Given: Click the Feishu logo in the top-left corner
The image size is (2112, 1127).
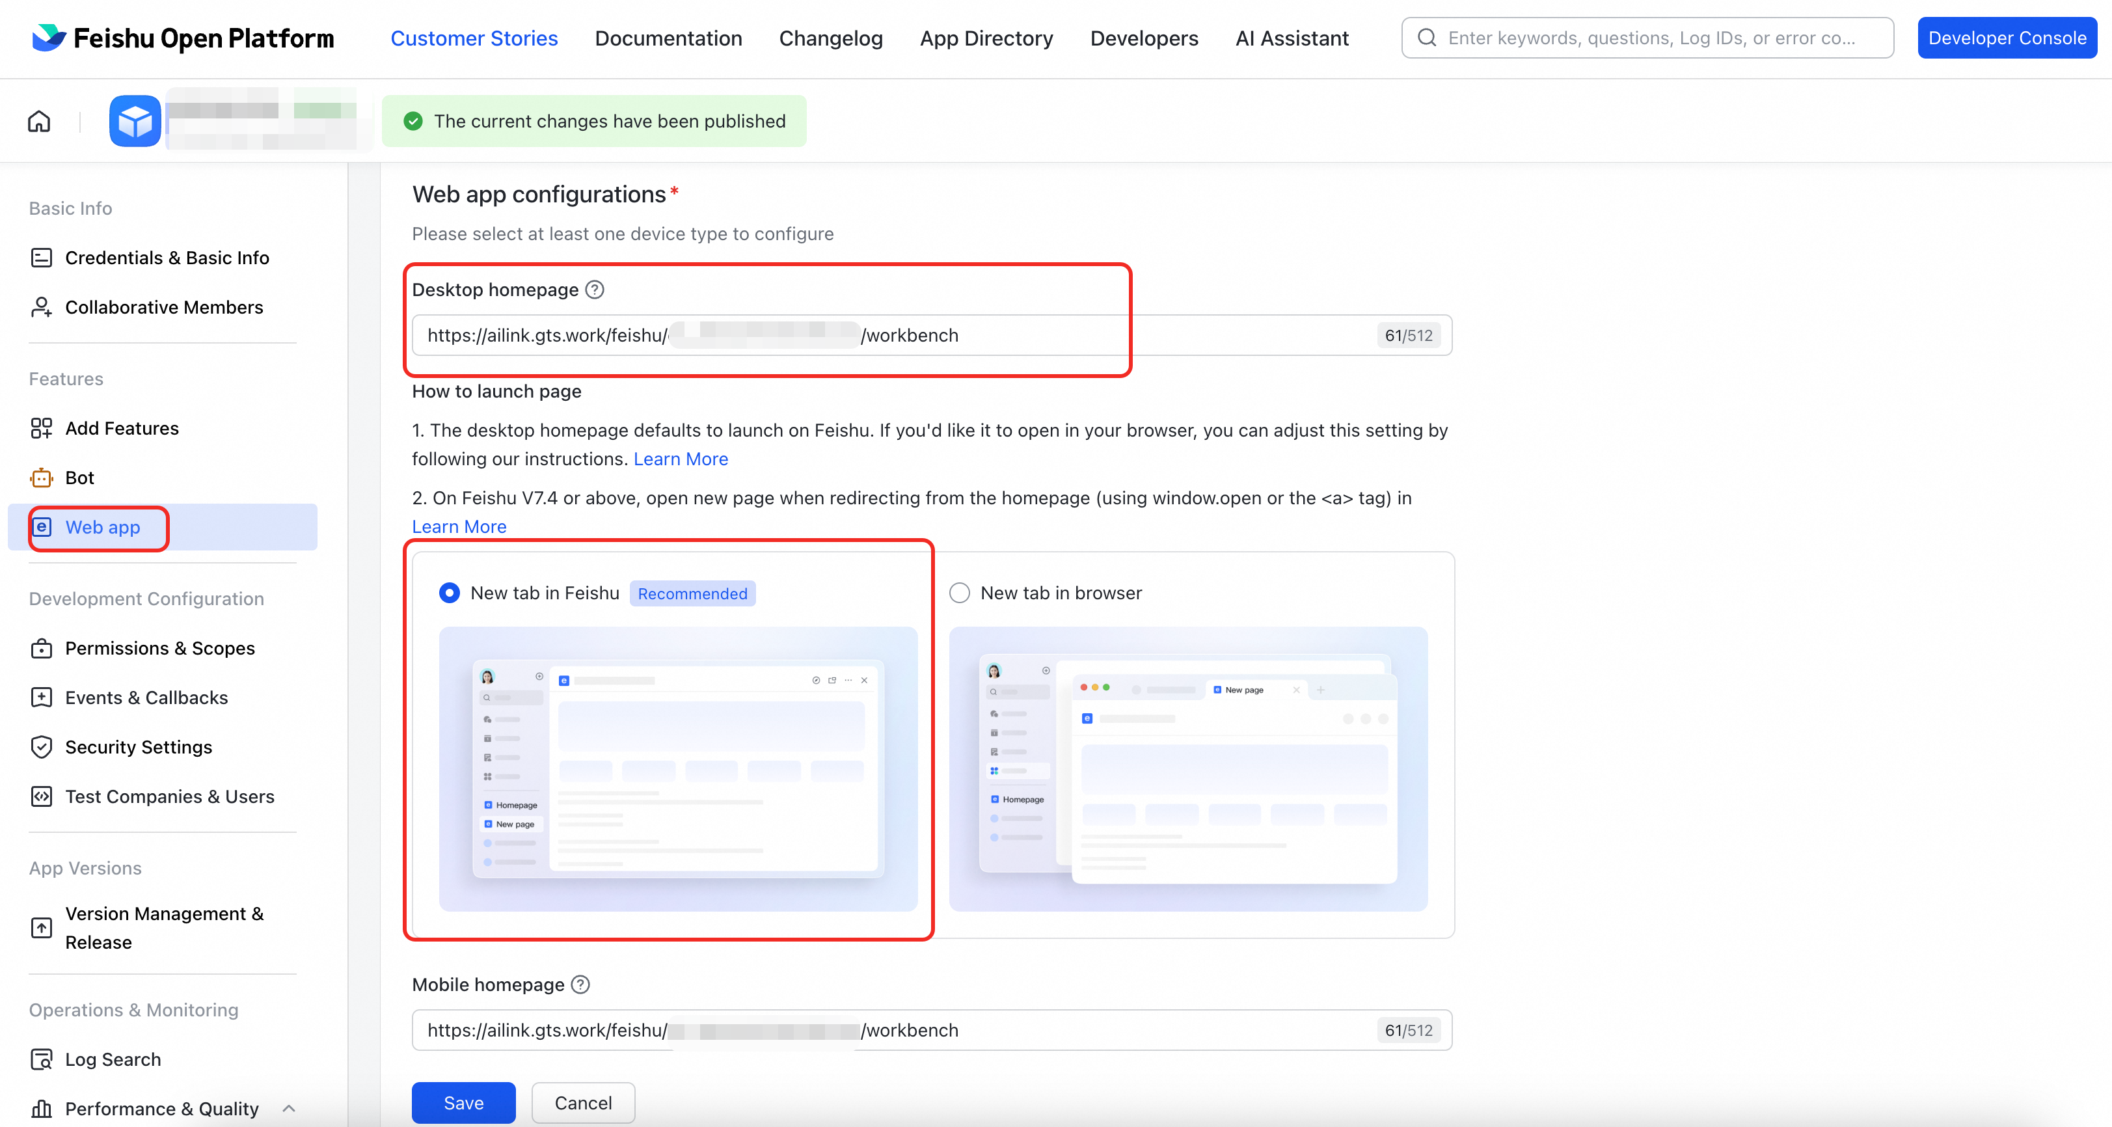Looking at the screenshot, I should click(x=49, y=38).
